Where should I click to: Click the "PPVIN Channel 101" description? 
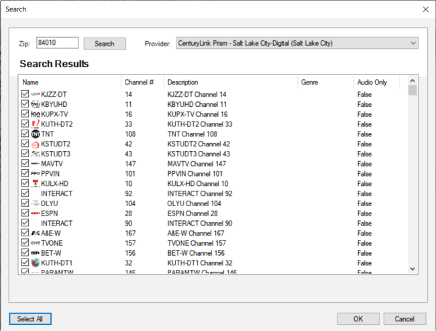195,174
